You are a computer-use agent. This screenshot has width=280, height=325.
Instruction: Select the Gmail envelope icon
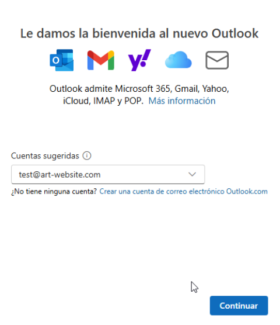[x=101, y=60]
